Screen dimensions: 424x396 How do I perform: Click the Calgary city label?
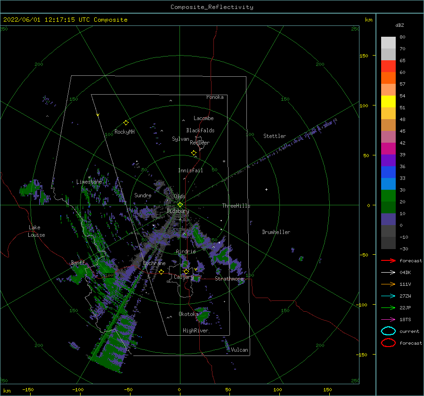coord(184,277)
